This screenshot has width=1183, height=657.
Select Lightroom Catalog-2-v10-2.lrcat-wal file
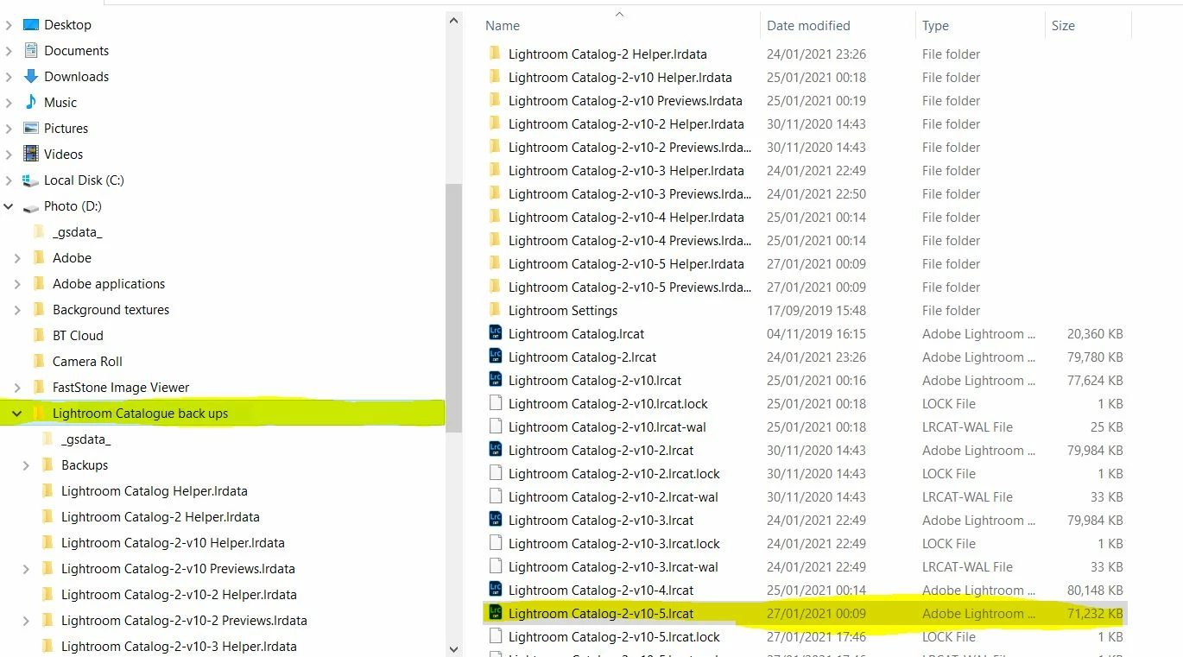(613, 496)
